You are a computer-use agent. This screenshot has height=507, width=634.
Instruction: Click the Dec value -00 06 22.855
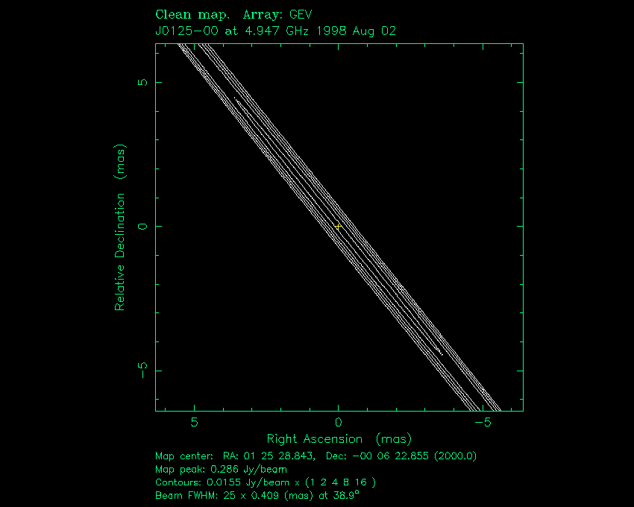click(x=393, y=456)
